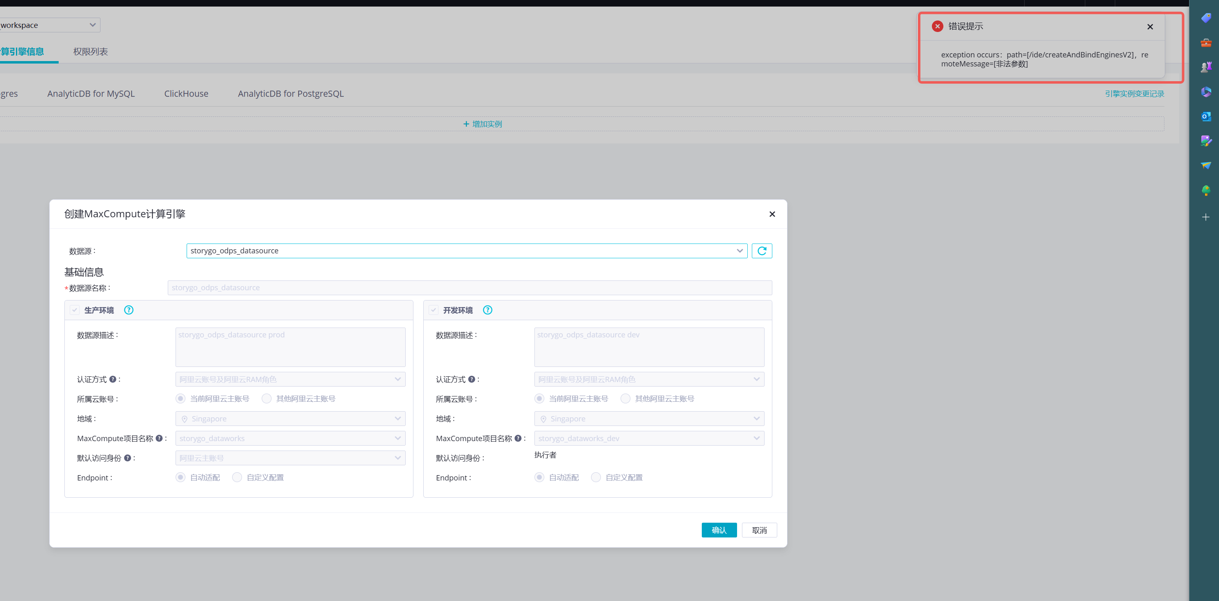Select 其他阿里云主账号 radio in 开发环境
Screen dimensions: 1219x601
tap(625, 398)
